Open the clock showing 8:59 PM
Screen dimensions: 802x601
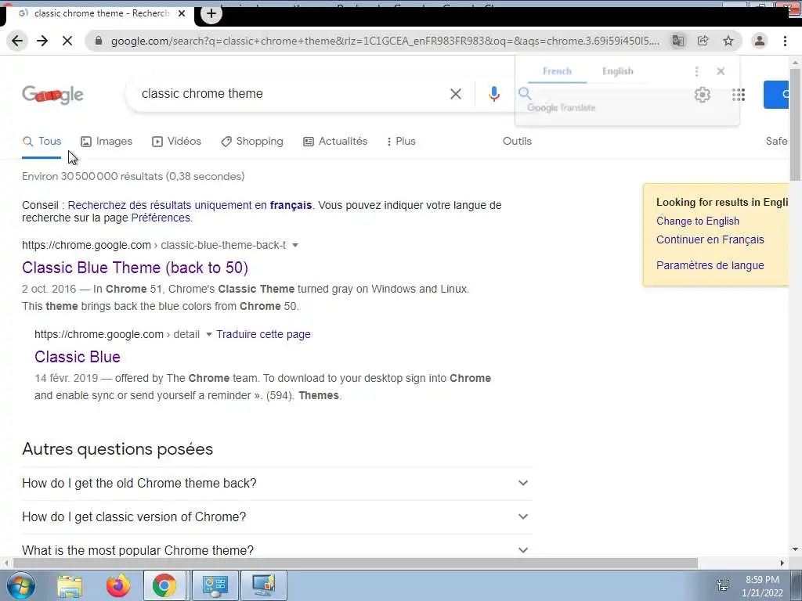pyautogui.click(x=762, y=586)
